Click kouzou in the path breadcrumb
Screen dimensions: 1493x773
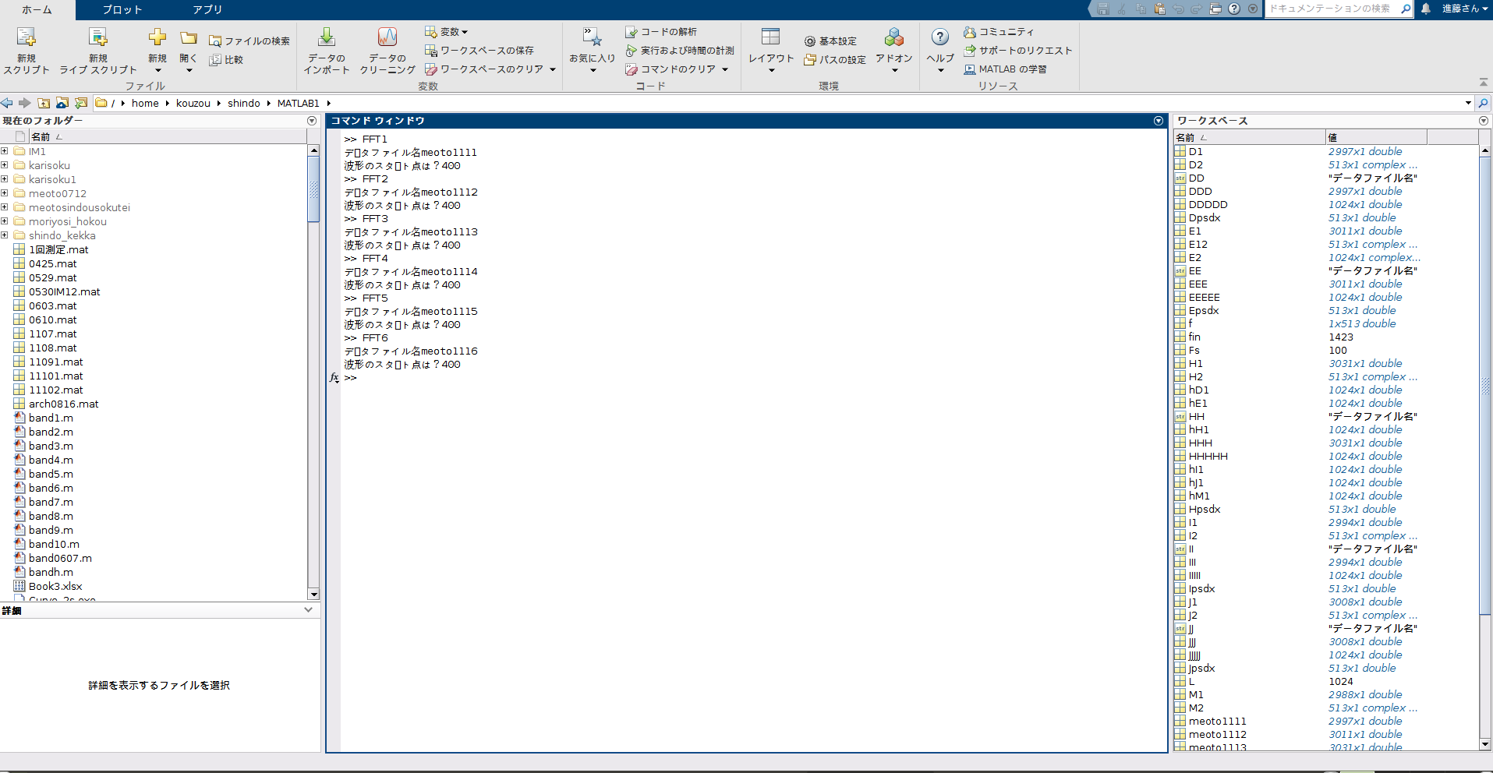[x=193, y=103]
